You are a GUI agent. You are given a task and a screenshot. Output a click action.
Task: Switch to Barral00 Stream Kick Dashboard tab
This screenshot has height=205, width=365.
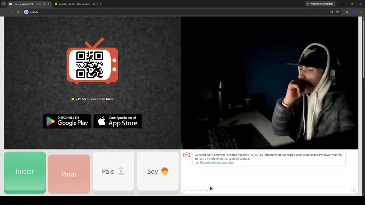75,4
